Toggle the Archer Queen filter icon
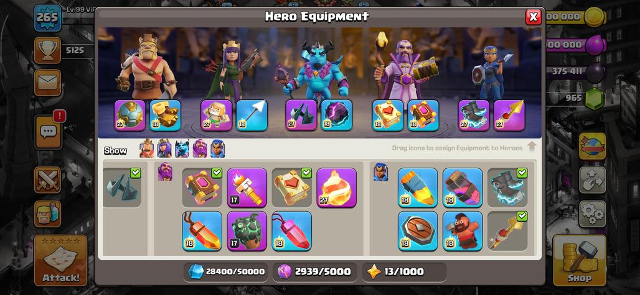Image resolution: width=640 pixels, height=295 pixels. [x=164, y=149]
